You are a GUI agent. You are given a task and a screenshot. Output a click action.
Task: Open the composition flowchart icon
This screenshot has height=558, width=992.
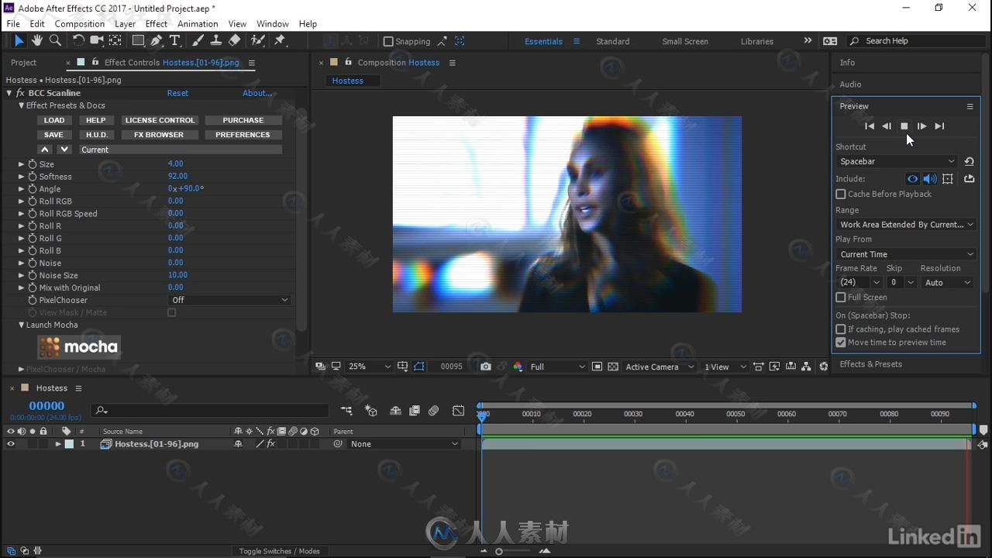[x=807, y=367]
